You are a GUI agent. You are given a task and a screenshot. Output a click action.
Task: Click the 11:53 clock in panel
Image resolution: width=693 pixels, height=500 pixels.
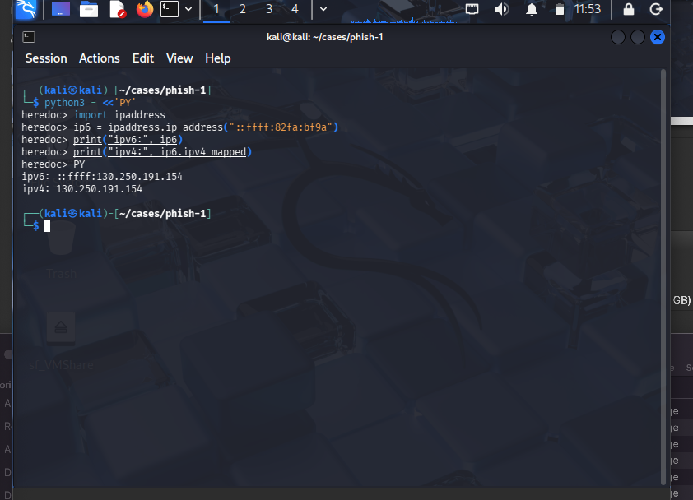point(587,9)
